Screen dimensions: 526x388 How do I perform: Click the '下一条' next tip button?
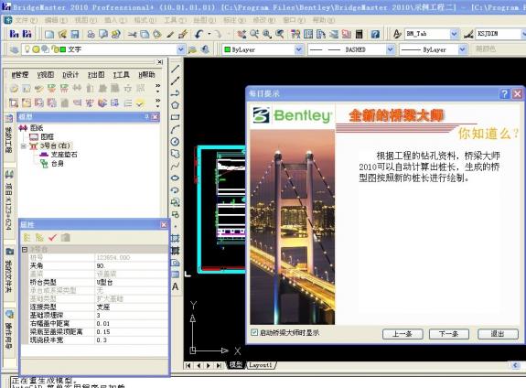[x=449, y=334]
